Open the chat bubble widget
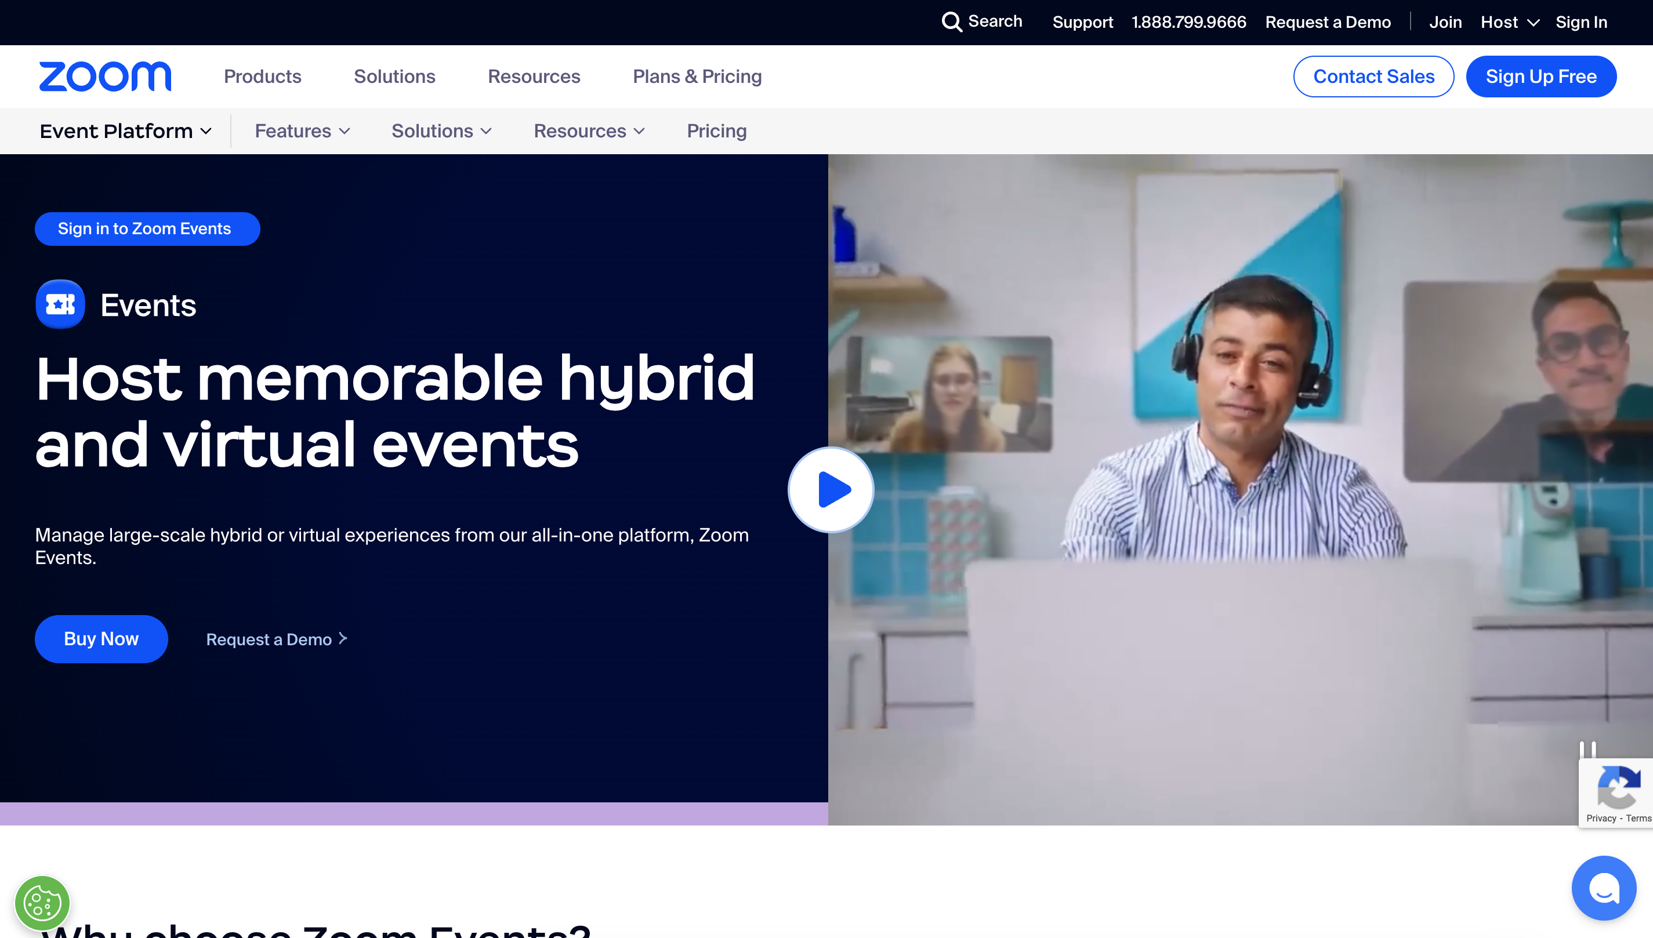This screenshot has height=938, width=1653. (x=1604, y=887)
